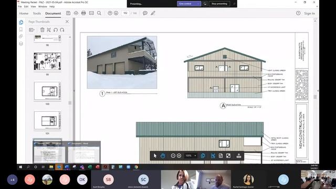Open the Layers panel in the left sidebar
This screenshot has width=336, height=189.
[21, 44]
